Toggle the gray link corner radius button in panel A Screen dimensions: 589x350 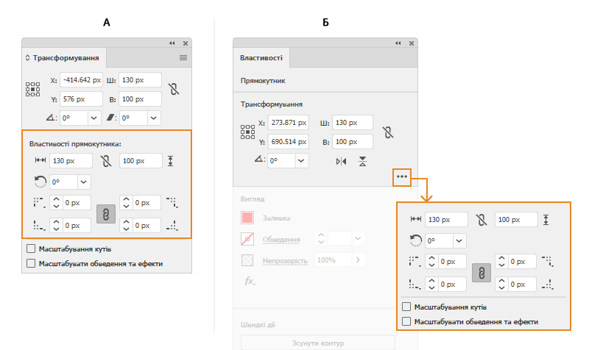click(106, 214)
